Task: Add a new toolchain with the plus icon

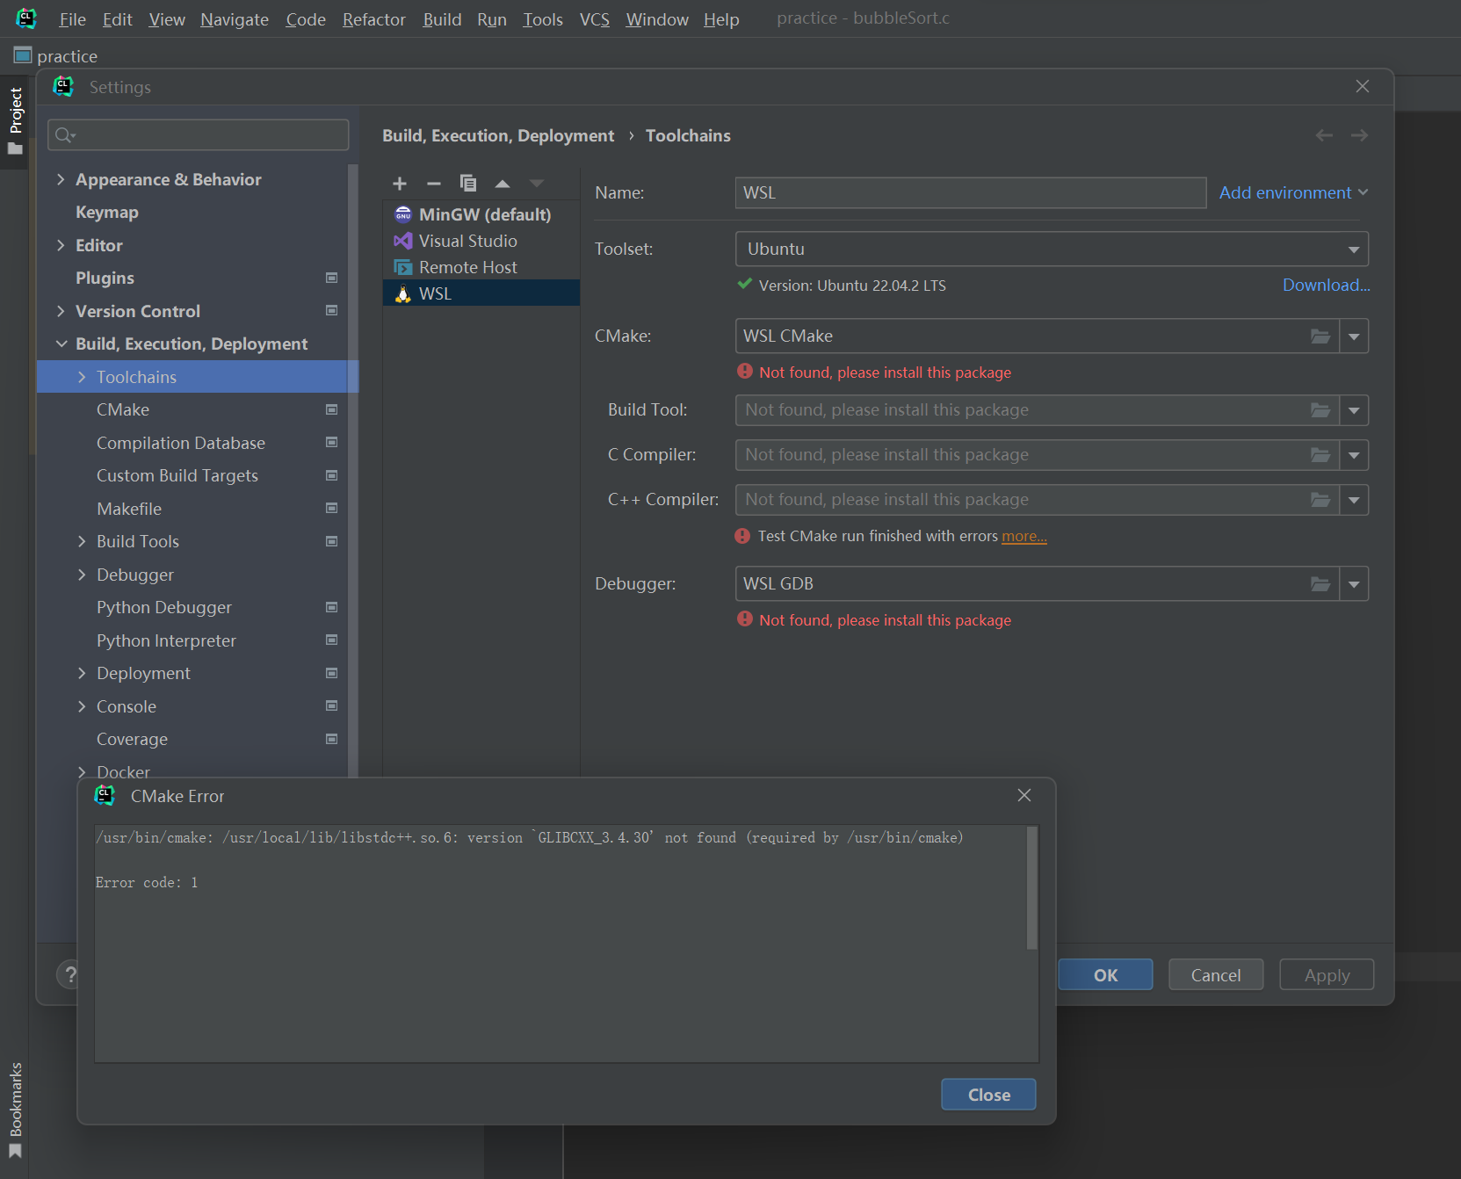Action: tap(400, 184)
